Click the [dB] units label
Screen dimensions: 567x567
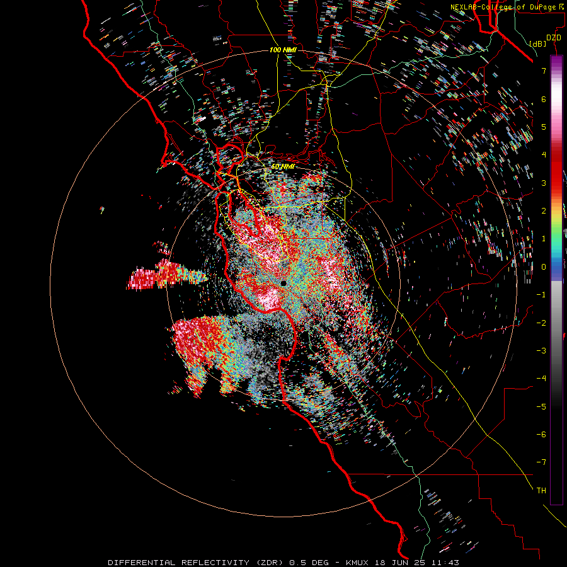(x=537, y=43)
